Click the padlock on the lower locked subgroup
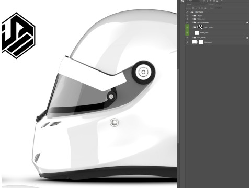 click(247, 38)
